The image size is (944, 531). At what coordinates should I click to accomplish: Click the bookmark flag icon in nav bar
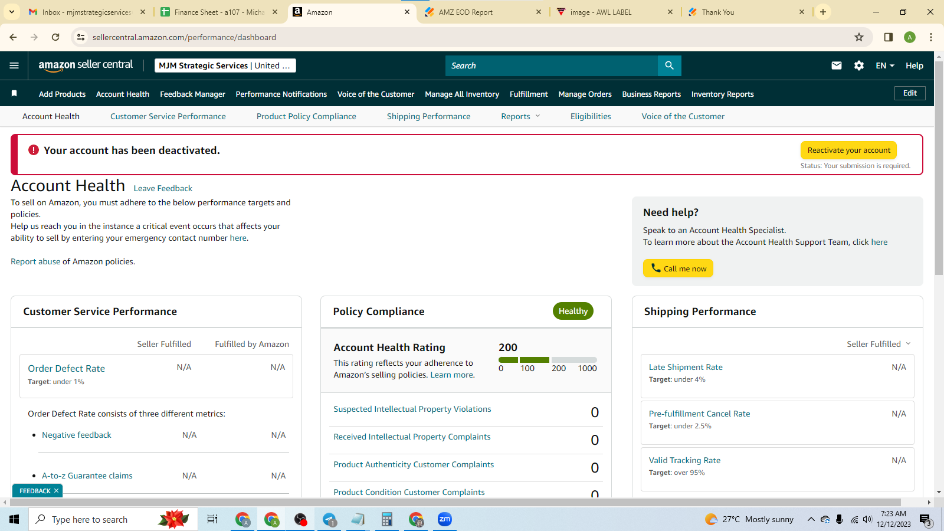tap(14, 93)
